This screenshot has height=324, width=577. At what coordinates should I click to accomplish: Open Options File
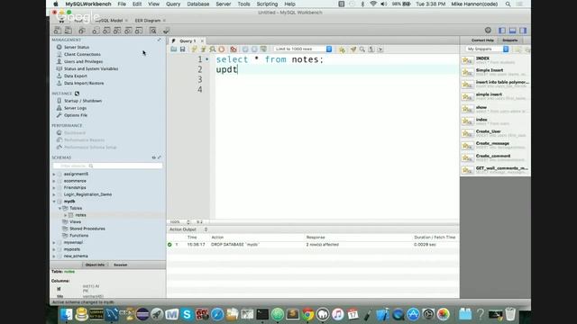click(76, 115)
